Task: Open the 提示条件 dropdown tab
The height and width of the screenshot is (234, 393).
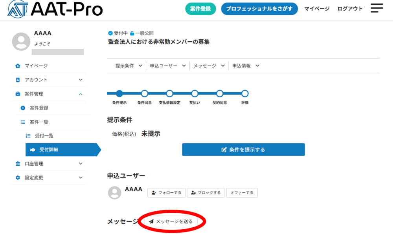Action: pos(129,66)
